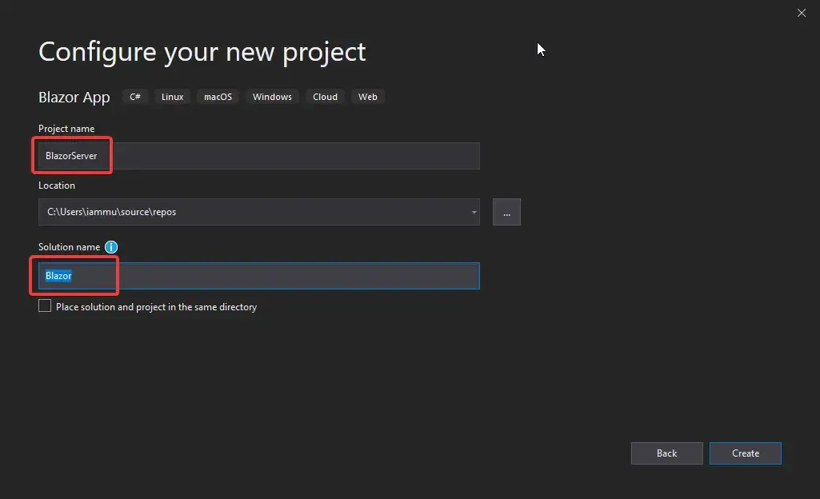Select the Web project tag

point(368,96)
